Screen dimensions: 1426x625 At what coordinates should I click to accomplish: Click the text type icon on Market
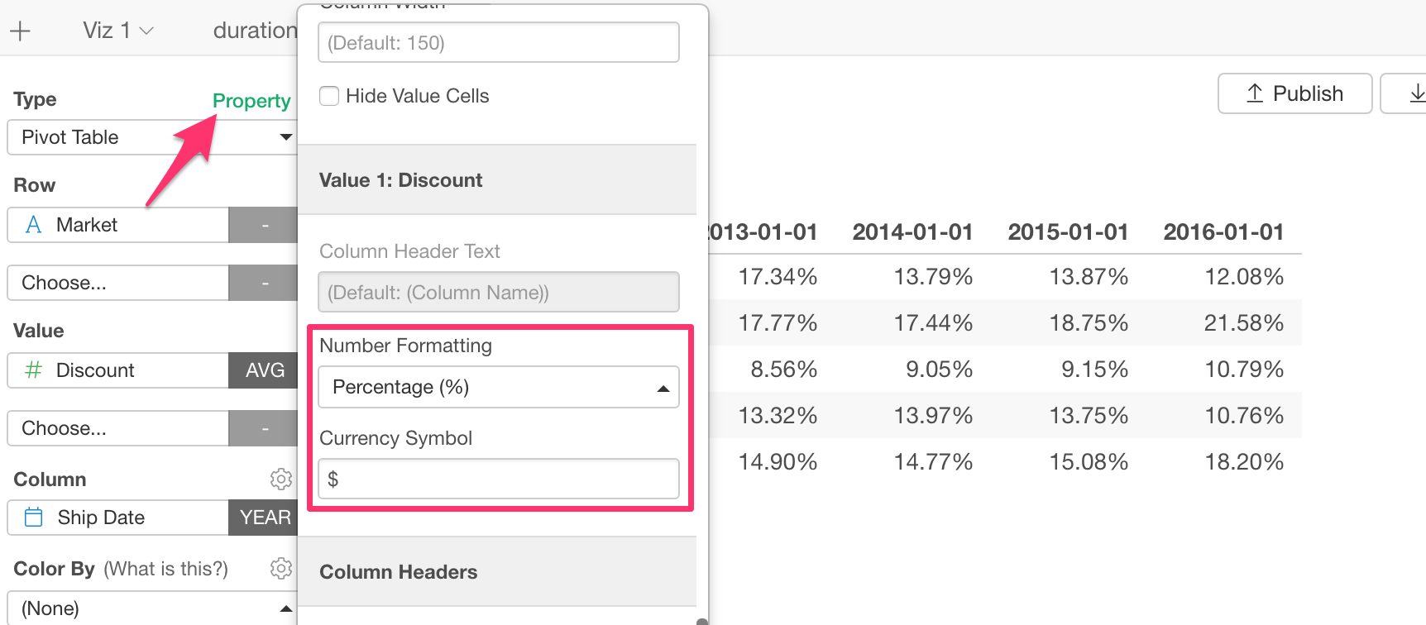point(34,225)
